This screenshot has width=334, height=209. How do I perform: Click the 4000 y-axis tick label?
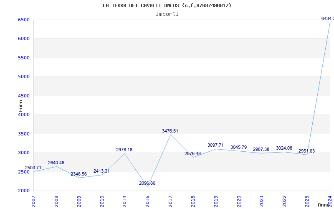pyautogui.click(x=24, y=115)
